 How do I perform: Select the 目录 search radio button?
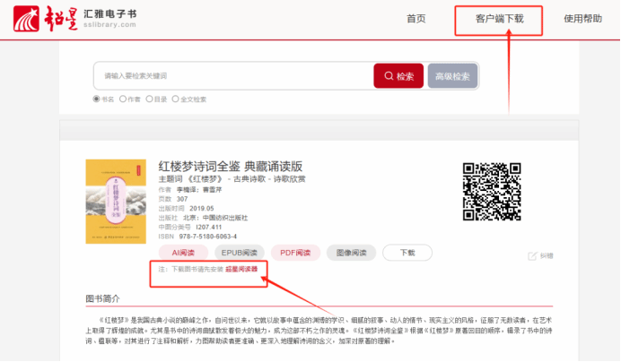148,99
